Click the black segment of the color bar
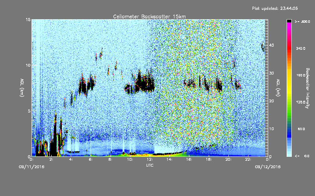 [x=289, y=21]
